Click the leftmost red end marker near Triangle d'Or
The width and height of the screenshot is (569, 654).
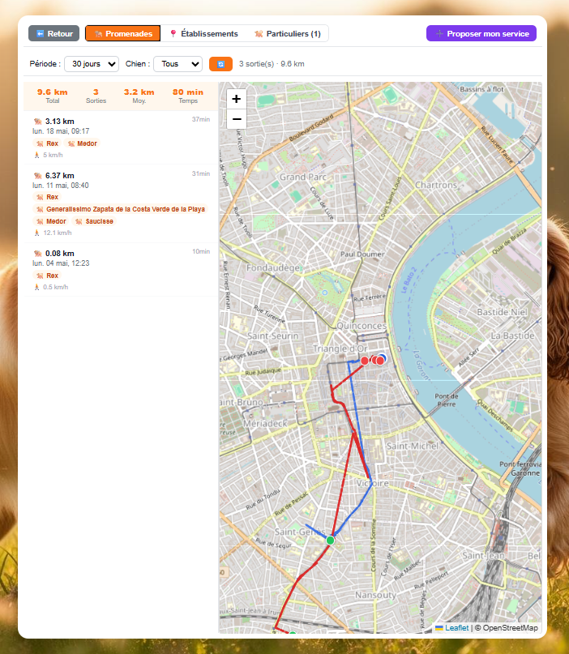(x=365, y=361)
